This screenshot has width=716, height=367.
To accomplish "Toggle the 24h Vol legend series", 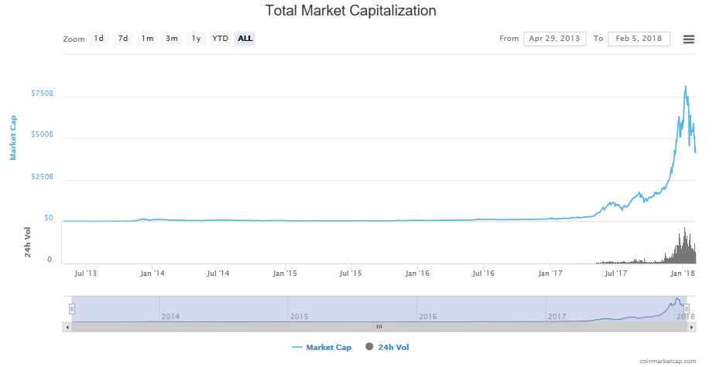I will pyautogui.click(x=395, y=348).
